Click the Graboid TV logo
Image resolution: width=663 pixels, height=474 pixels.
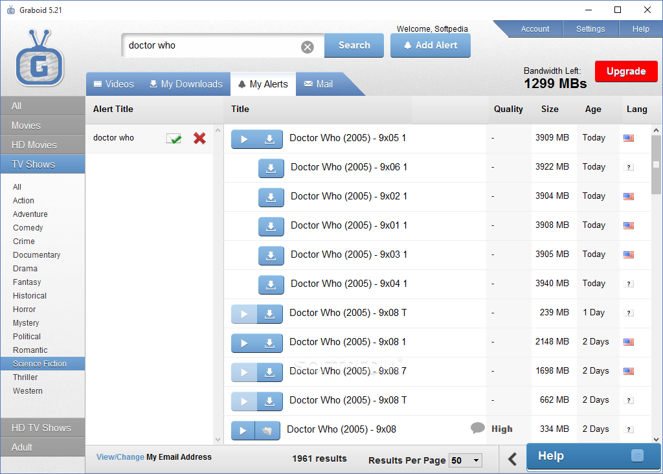[x=39, y=58]
